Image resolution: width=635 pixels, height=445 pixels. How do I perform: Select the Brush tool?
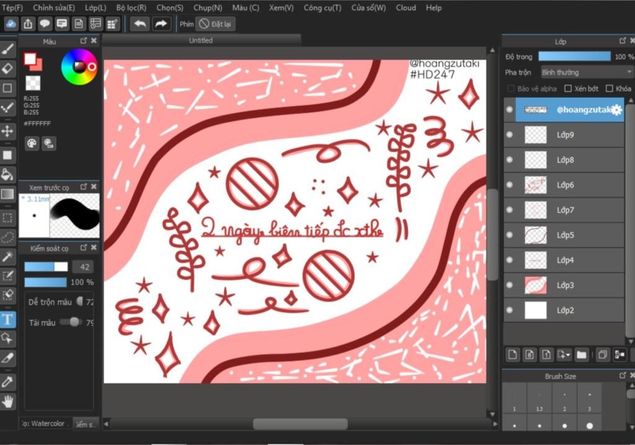coord(7,50)
